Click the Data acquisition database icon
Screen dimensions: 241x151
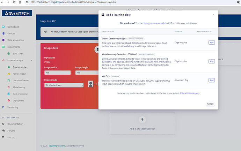[3, 40]
